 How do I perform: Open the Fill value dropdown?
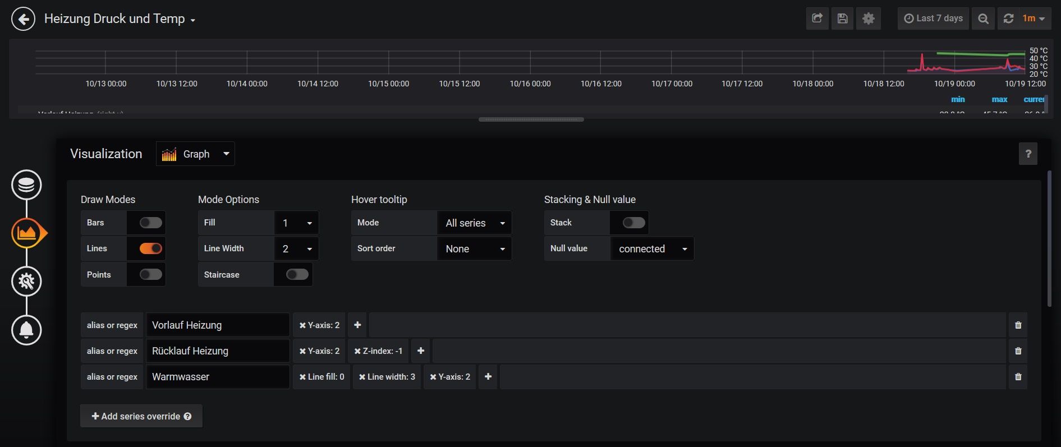[296, 223]
